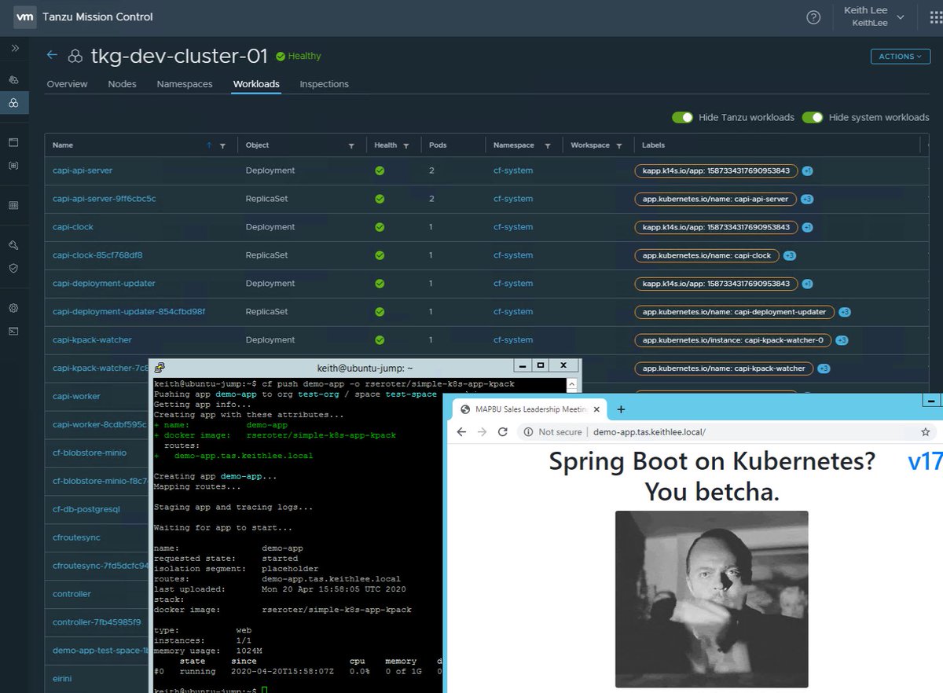Open the cfroutesync workload link

(76, 538)
